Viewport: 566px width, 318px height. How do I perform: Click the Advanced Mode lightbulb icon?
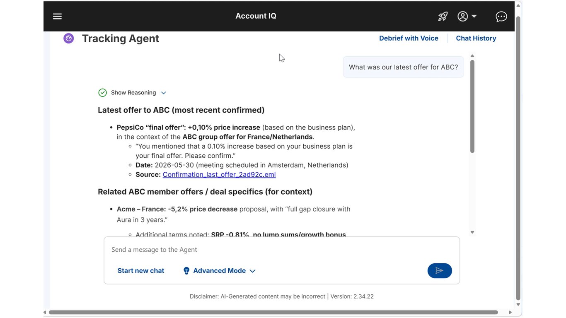pos(186,271)
